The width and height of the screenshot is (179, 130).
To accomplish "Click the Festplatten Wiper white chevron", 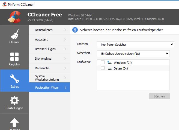I will tap(65, 88).
